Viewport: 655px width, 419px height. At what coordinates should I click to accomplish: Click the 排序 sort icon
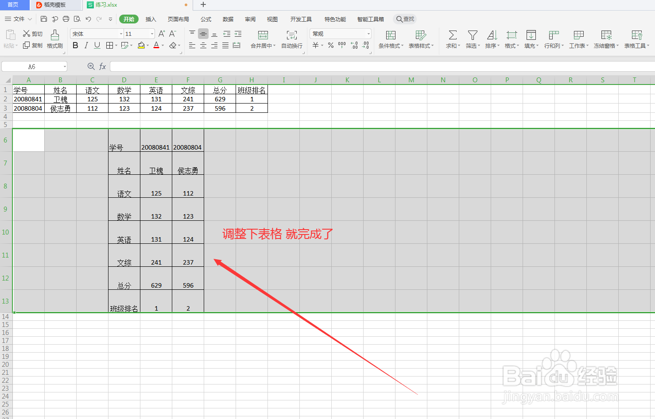point(492,35)
